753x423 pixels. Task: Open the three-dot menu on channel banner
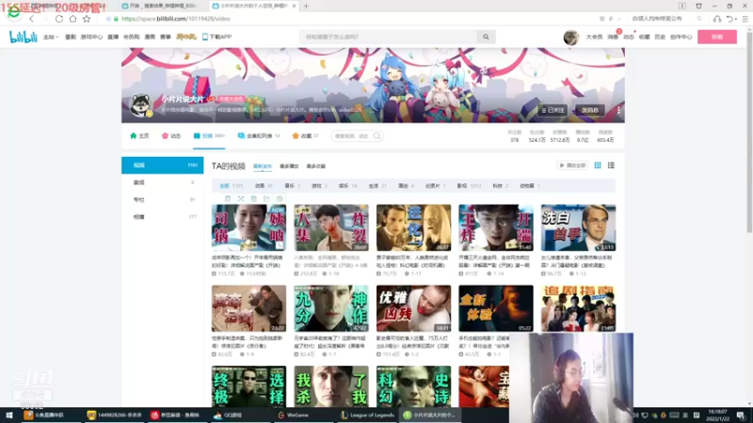[x=618, y=110]
